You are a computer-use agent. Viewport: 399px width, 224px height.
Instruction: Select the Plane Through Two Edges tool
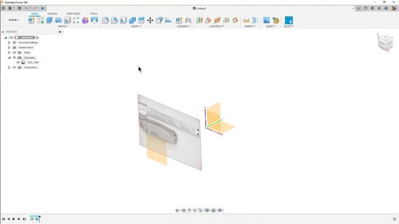(235, 21)
